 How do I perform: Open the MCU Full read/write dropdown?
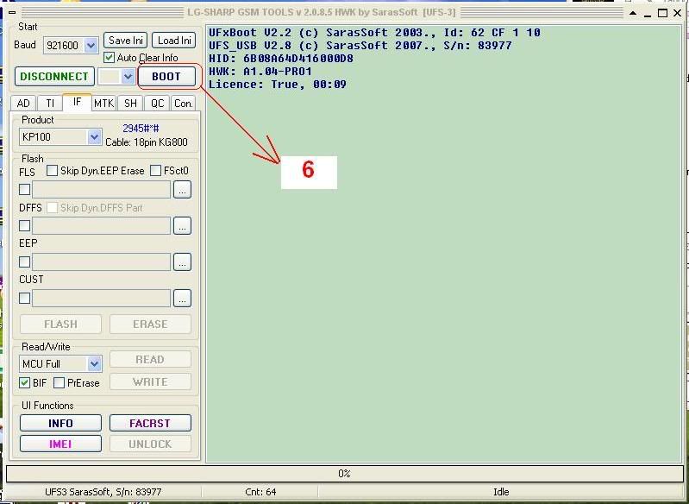click(x=94, y=364)
